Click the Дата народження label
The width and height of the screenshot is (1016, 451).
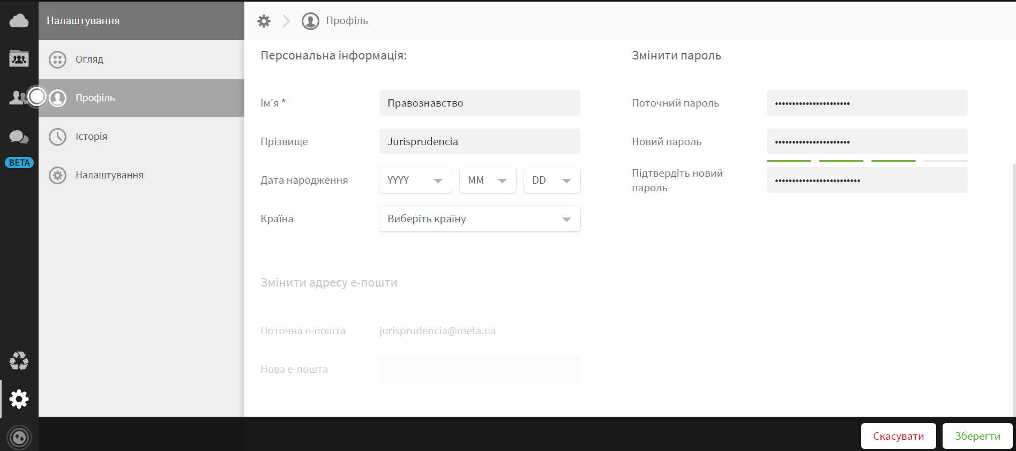304,180
